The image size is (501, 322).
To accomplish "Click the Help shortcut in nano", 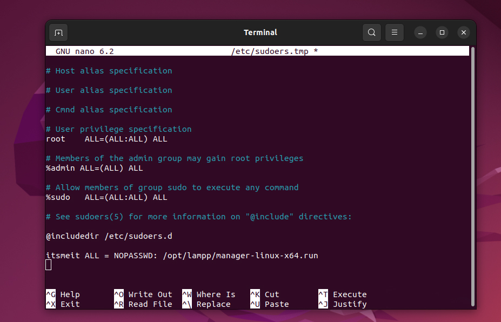I will (x=64, y=294).
